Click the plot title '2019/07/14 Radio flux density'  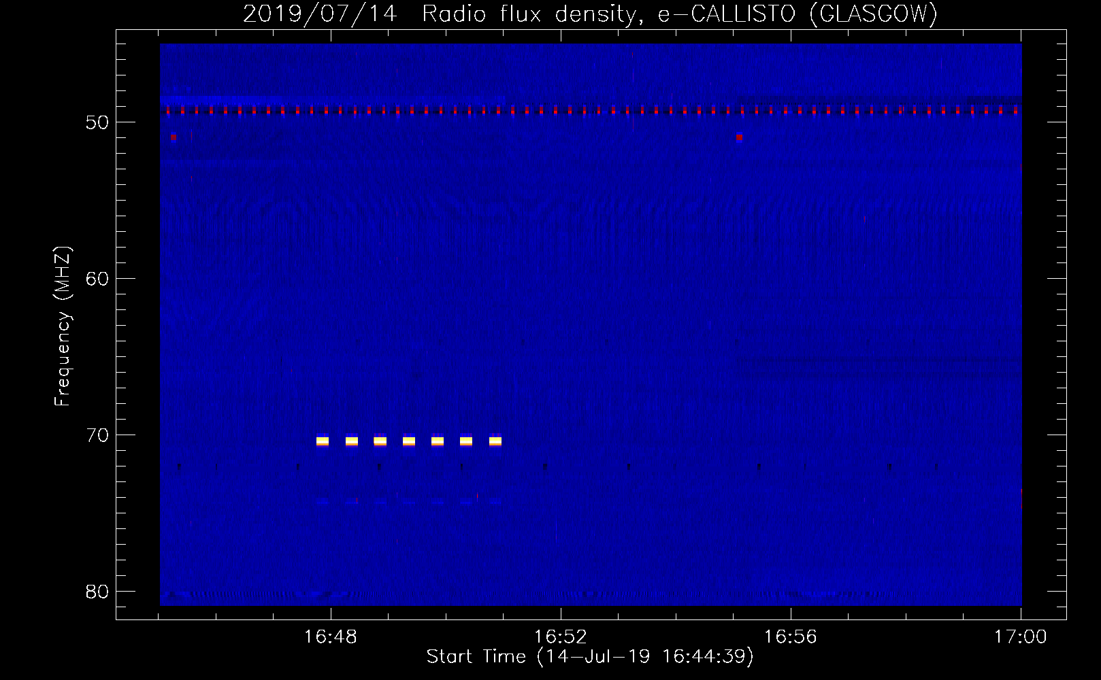tap(590, 14)
